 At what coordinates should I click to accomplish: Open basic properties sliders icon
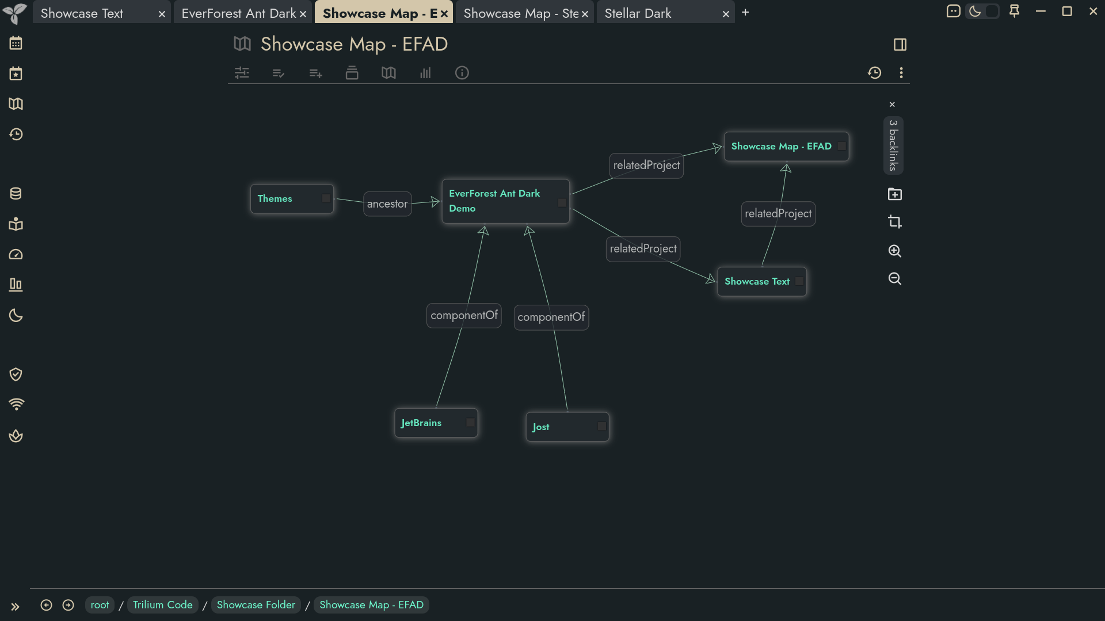pyautogui.click(x=242, y=73)
